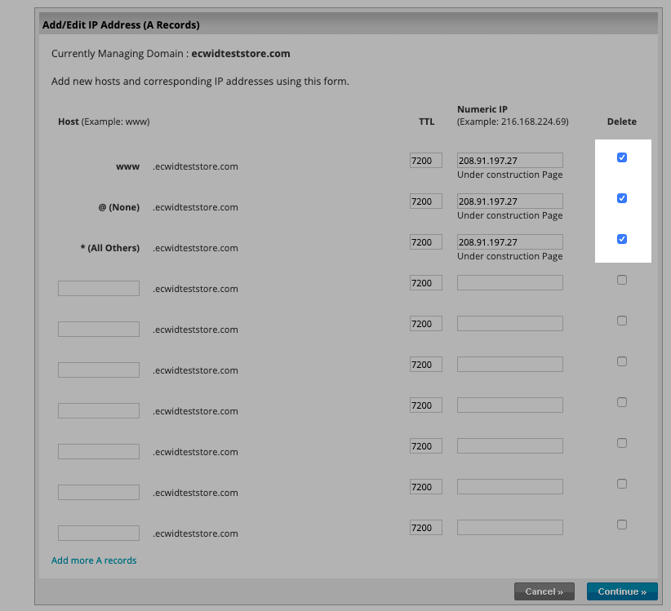Uncheck the Delete checkbox for * (All Others)
Viewport: 671px width, 611px height.
[x=622, y=239]
